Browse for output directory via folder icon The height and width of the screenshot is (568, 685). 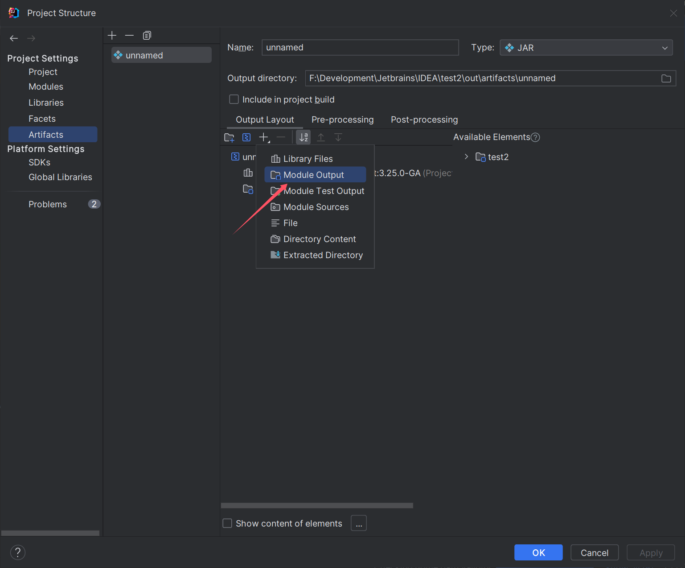tap(666, 78)
